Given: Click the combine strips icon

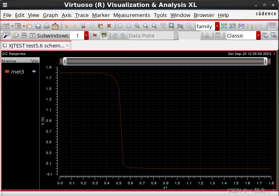Looking at the screenshot, I should pos(232,26).
